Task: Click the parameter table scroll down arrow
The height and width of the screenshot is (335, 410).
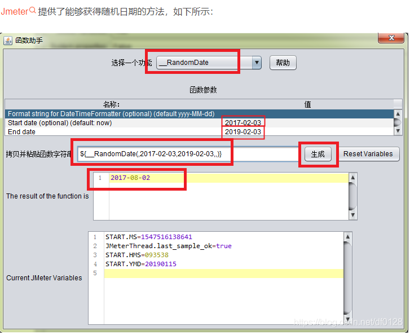Action: point(398,131)
